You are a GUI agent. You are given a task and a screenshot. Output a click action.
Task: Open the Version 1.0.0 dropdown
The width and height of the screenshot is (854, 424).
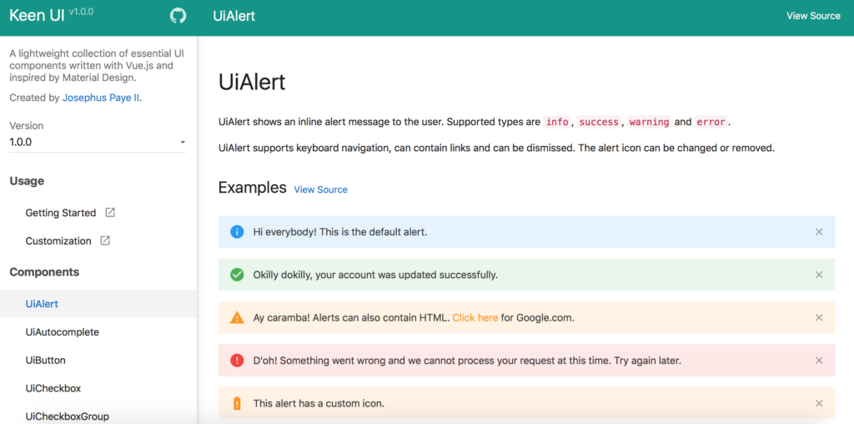pos(98,143)
